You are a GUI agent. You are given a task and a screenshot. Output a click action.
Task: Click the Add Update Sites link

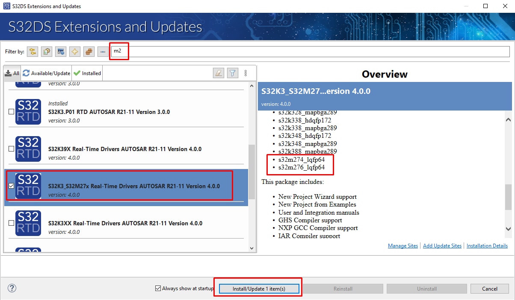coord(442,246)
